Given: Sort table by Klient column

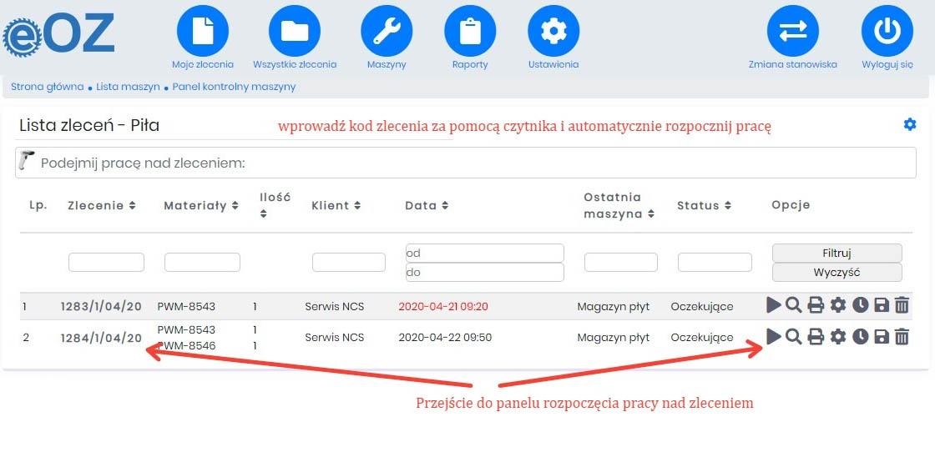Looking at the screenshot, I should (336, 205).
